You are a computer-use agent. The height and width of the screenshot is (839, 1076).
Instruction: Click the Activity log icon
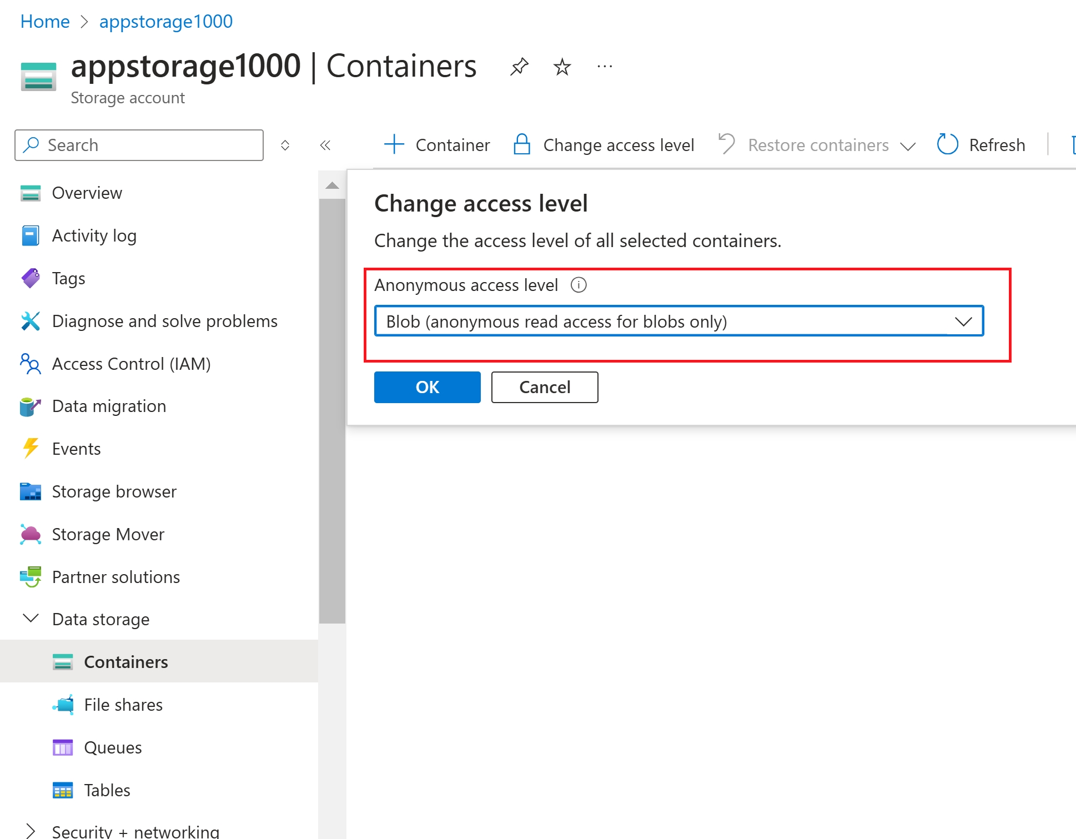31,235
